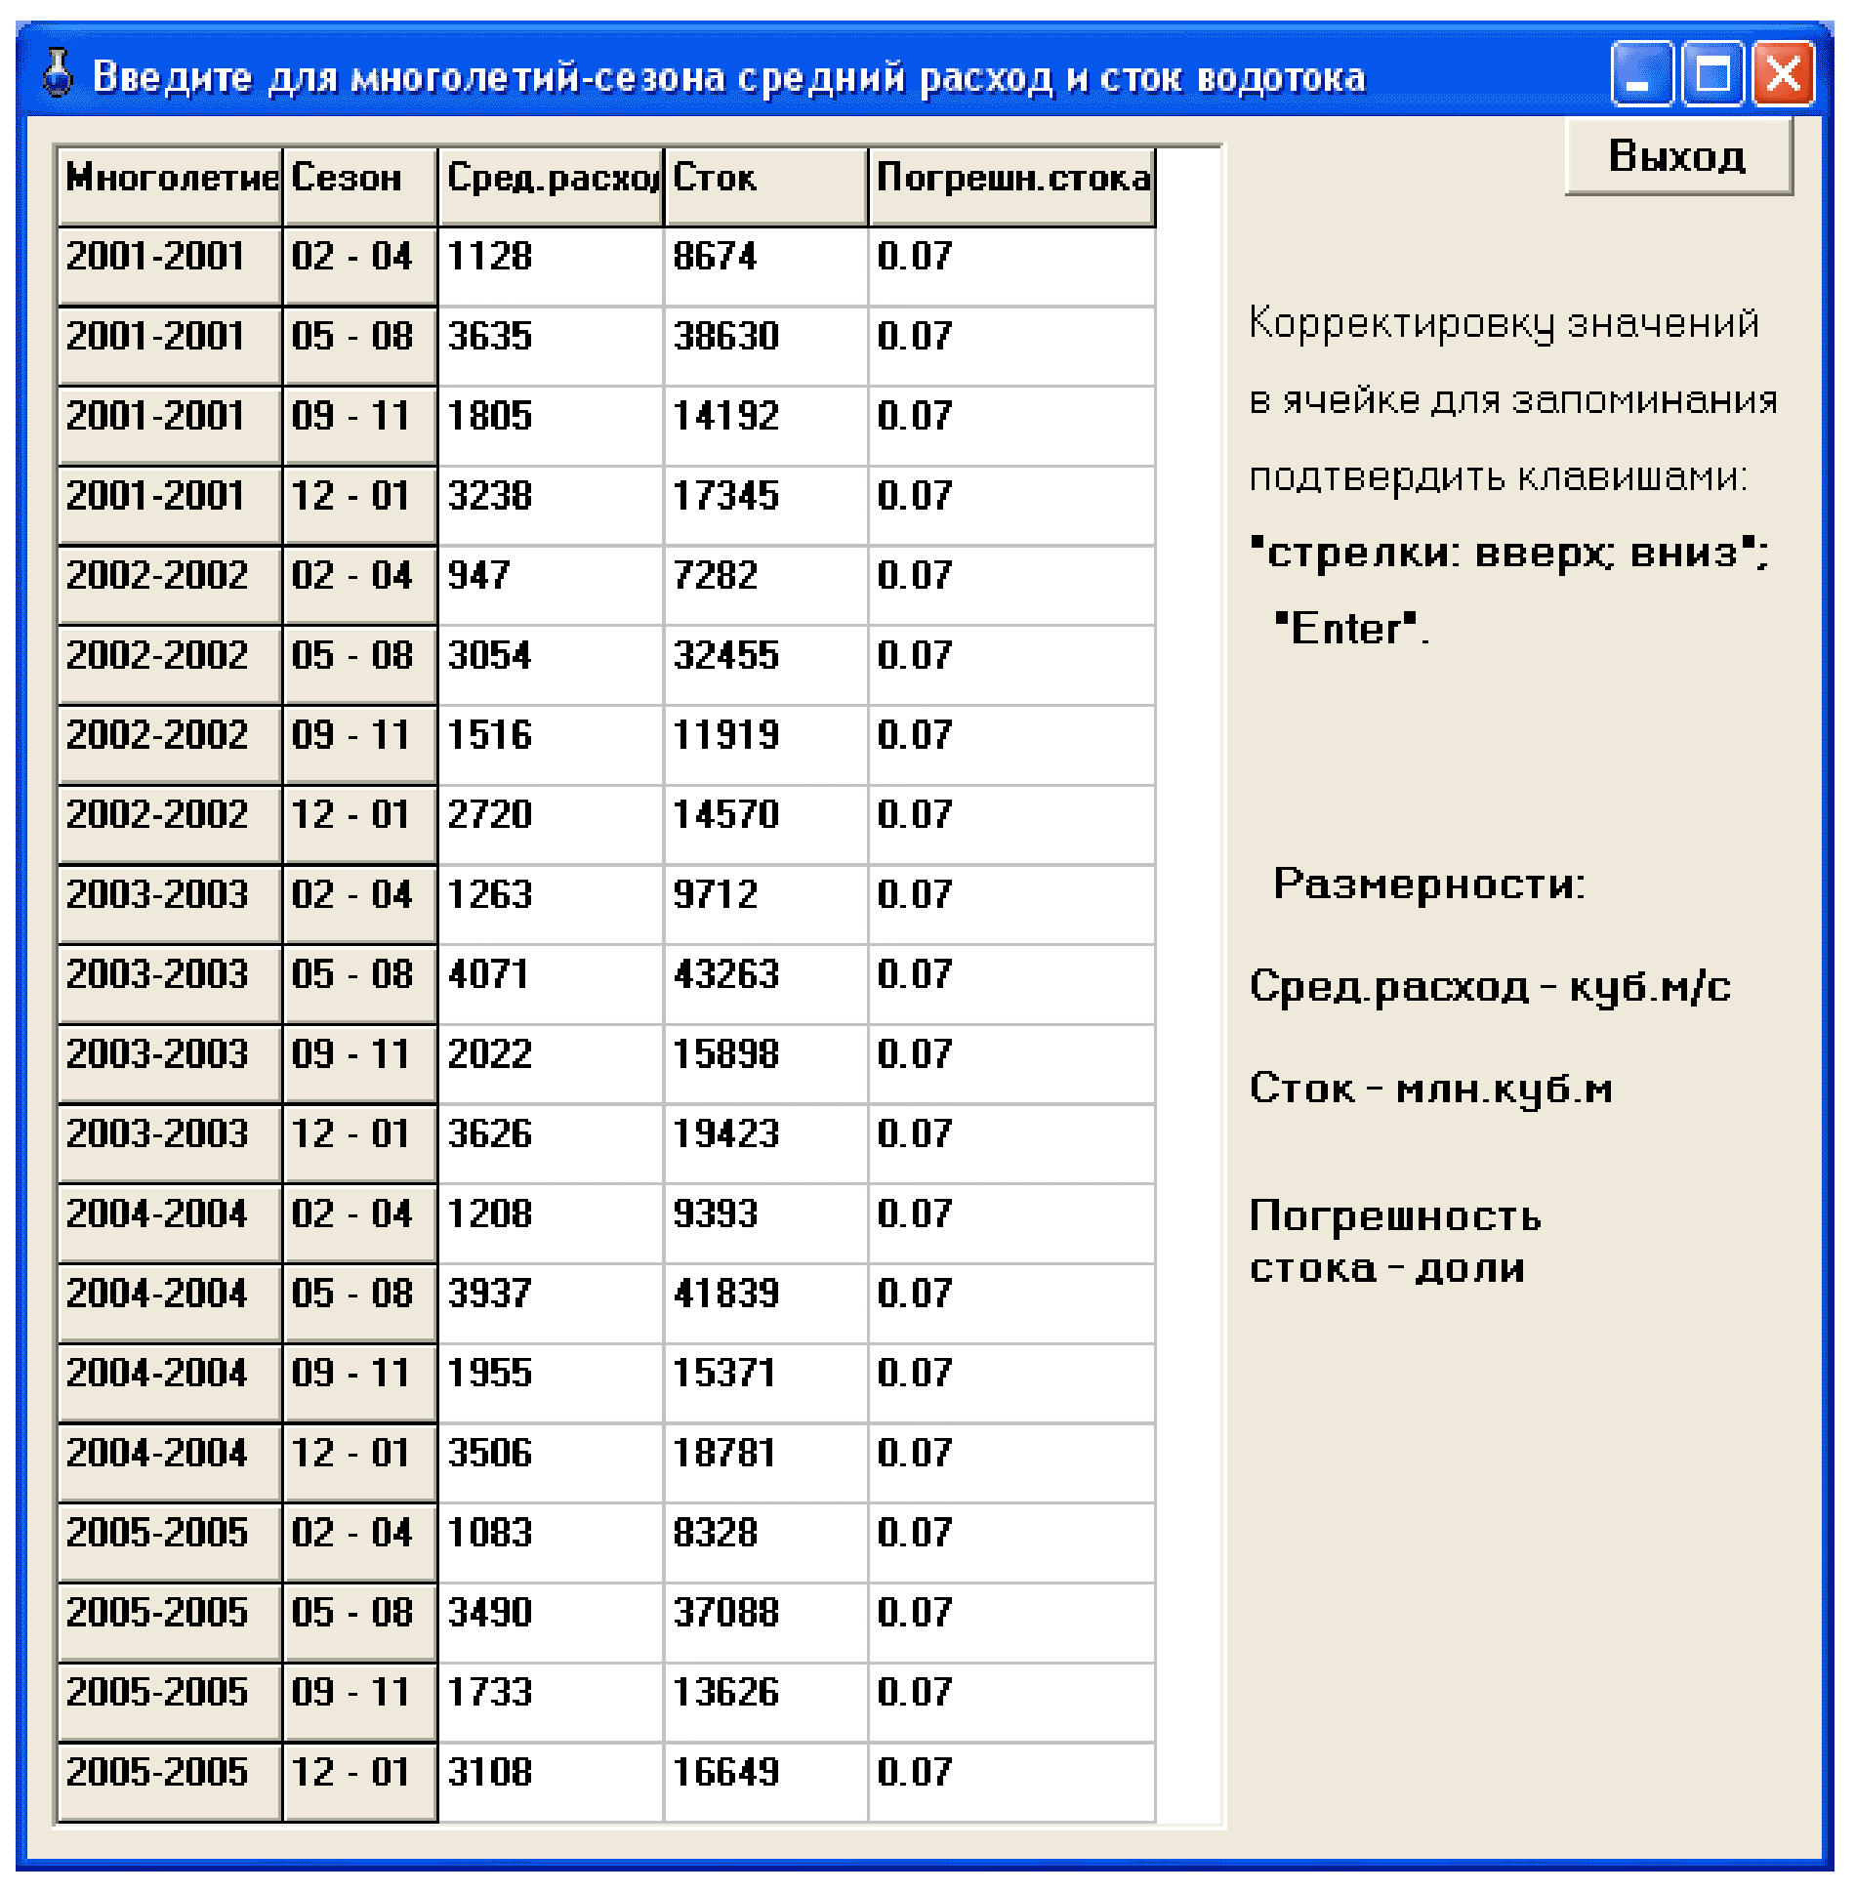This screenshot has height=1892, width=1855.
Task: Edit average discharge cell 1208
Action: point(551,1224)
